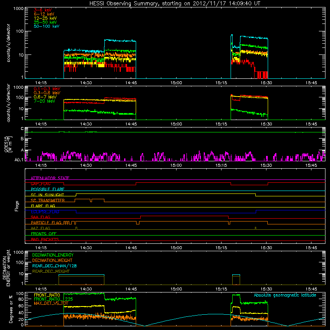Click the Flags vertical axis title
This screenshot has height=330, width=330.
17,206
